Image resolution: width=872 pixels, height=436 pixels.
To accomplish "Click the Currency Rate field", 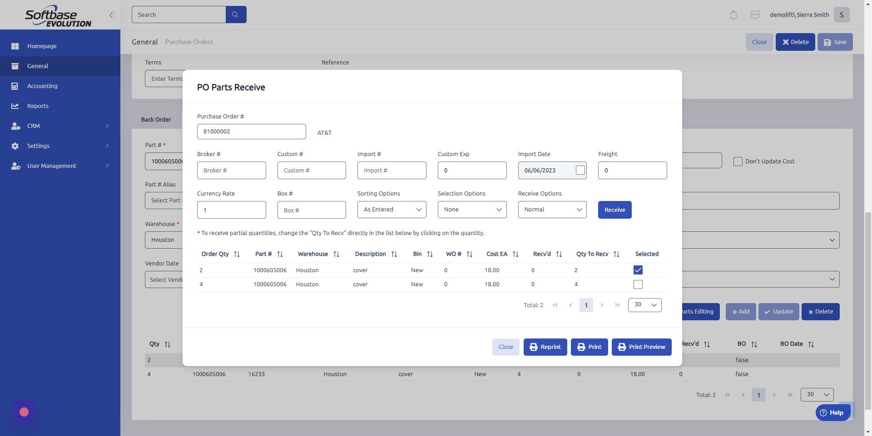I will [231, 210].
